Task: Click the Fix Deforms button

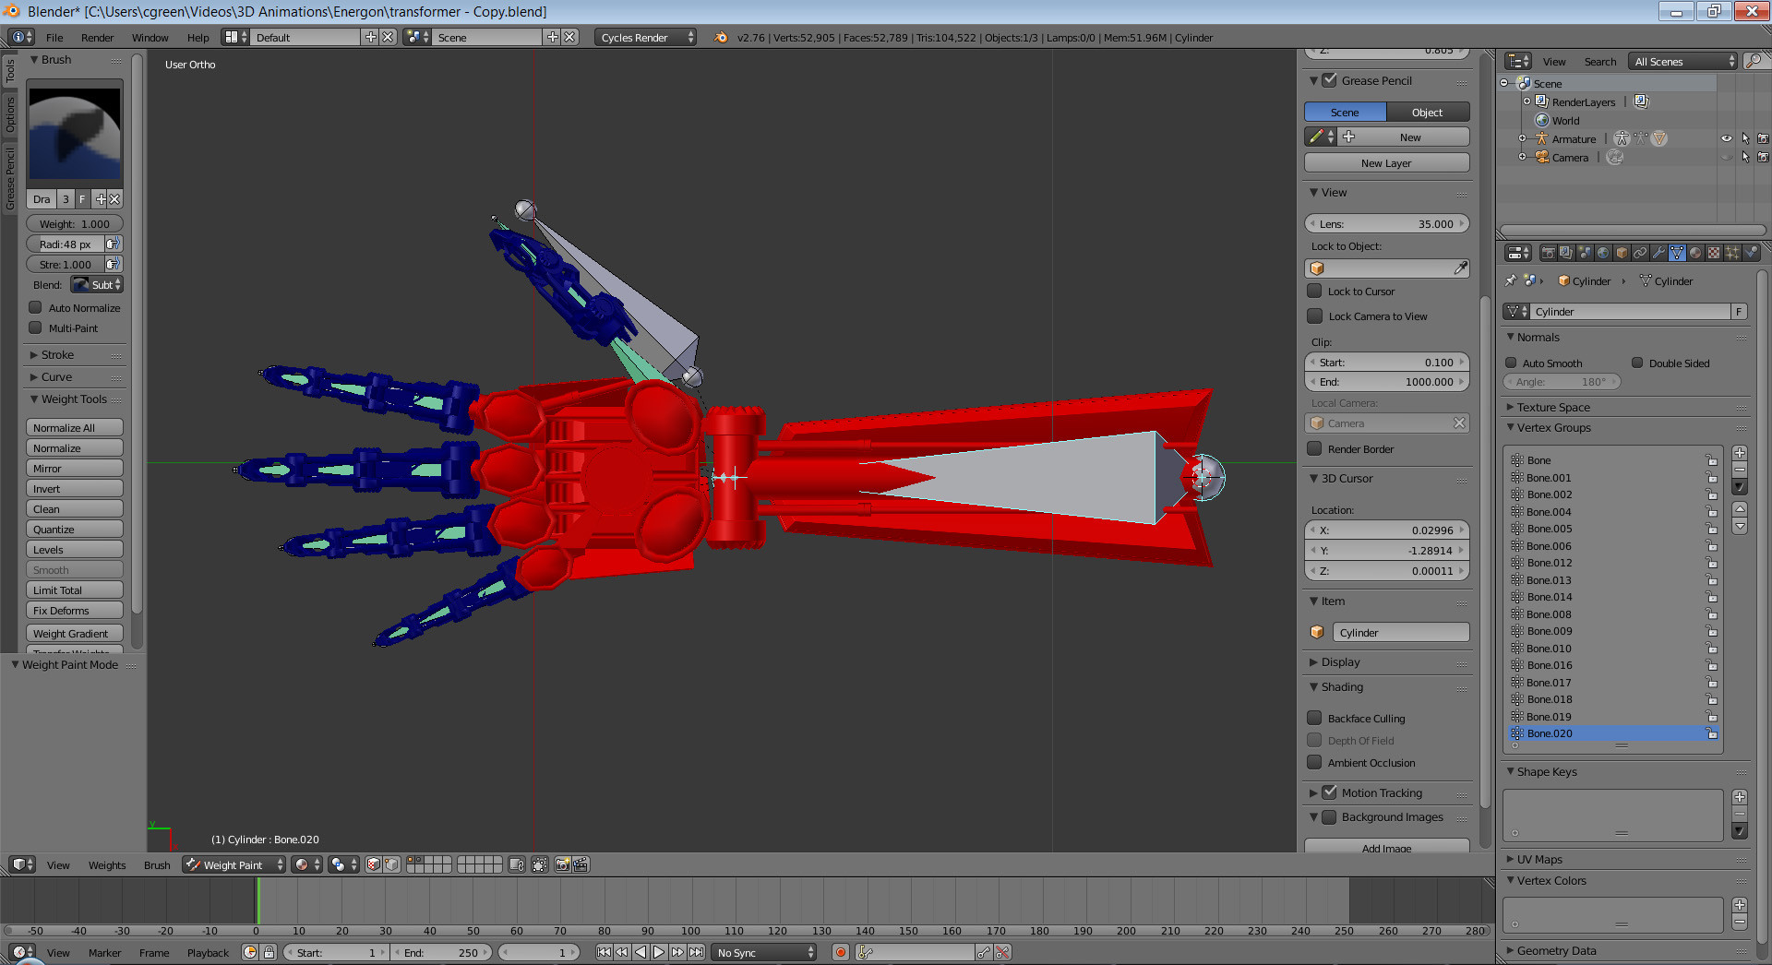Action: [x=75, y=610]
